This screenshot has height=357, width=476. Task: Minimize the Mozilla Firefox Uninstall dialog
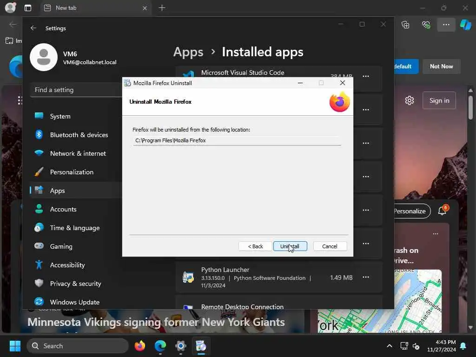300,83
